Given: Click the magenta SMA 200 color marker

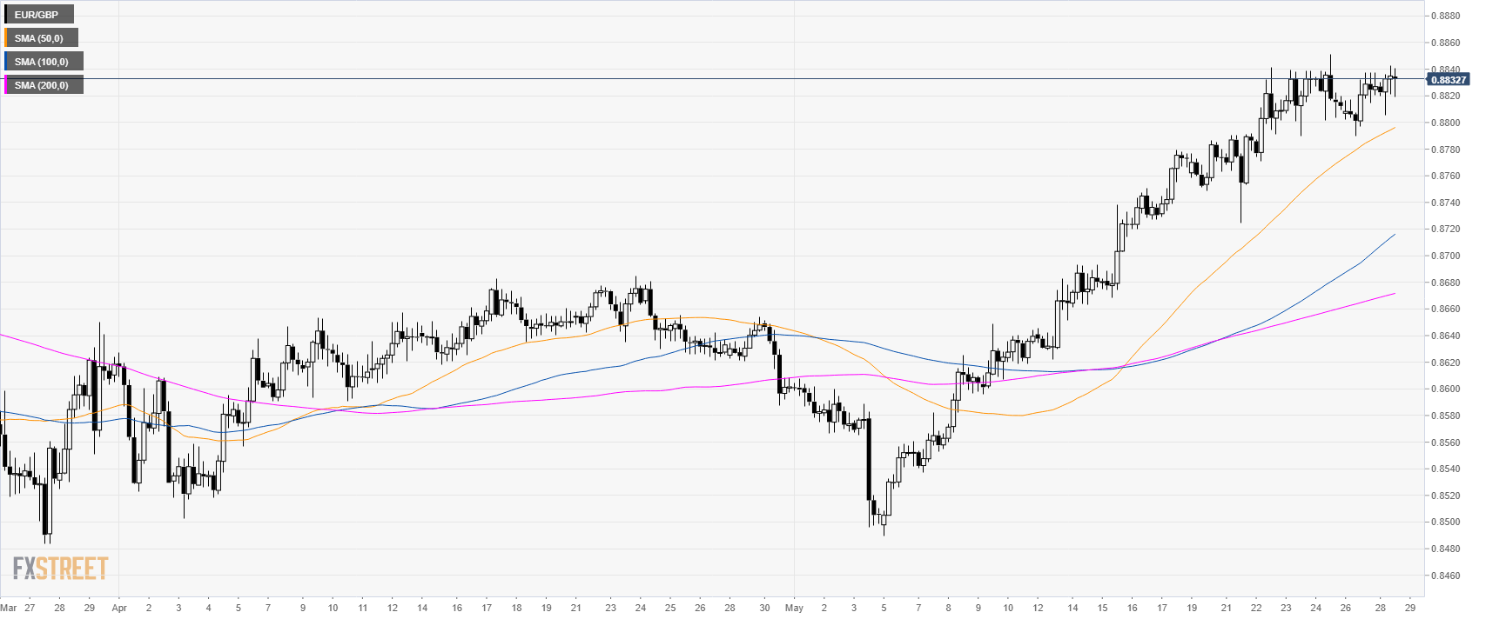Looking at the screenshot, I should 5,85.
